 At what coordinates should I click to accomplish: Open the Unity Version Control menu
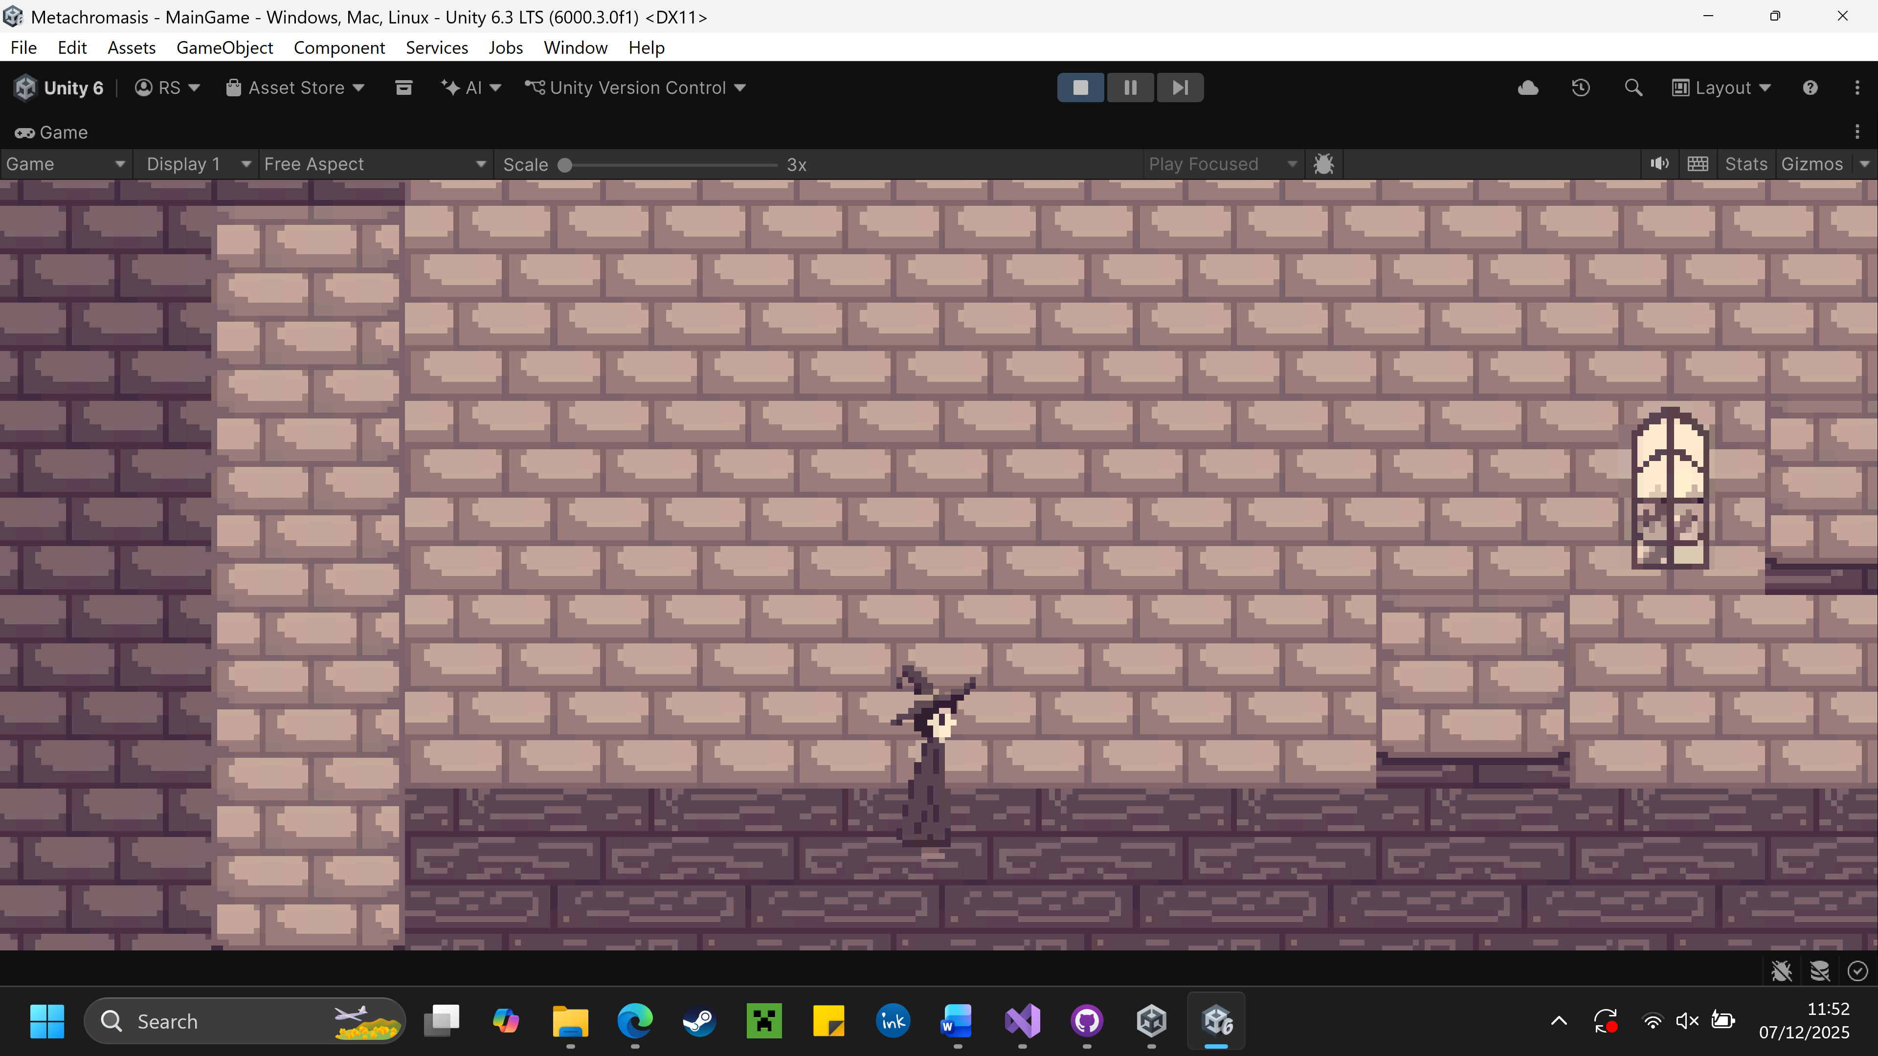click(636, 88)
